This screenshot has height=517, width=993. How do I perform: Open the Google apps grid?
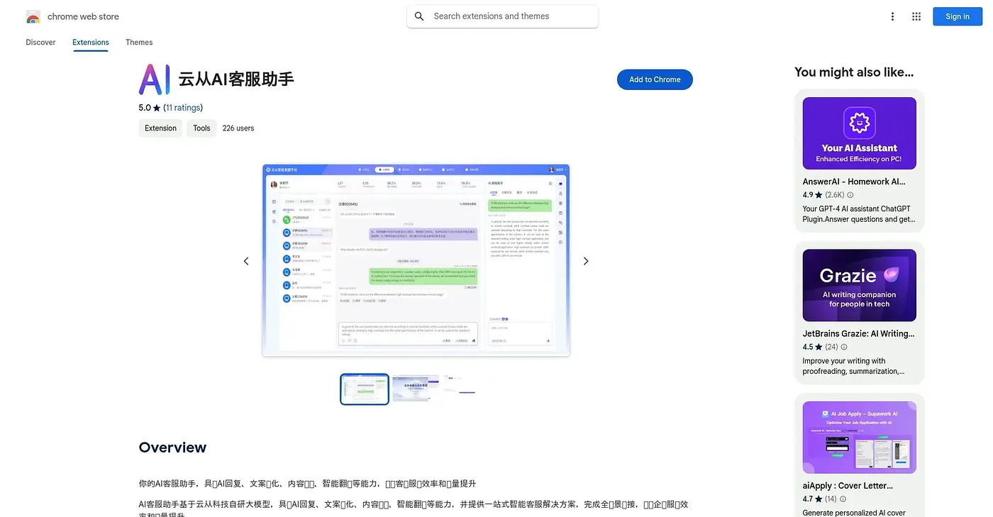coord(916,16)
